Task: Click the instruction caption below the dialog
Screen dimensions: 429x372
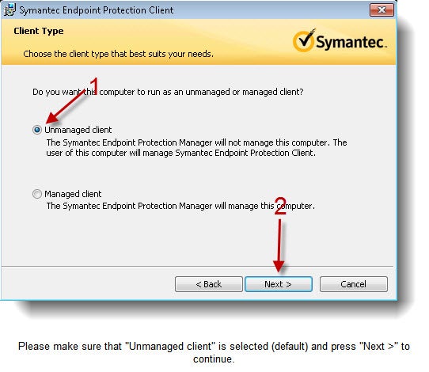Action: coord(214,352)
